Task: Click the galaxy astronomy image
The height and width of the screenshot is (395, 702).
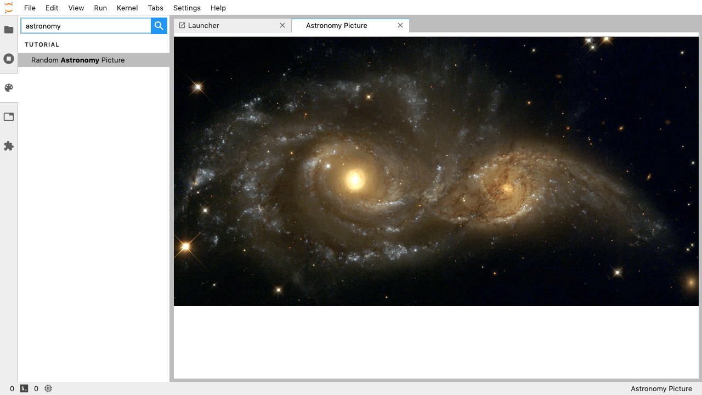Action: pyautogui.click(x=436, y=171)
